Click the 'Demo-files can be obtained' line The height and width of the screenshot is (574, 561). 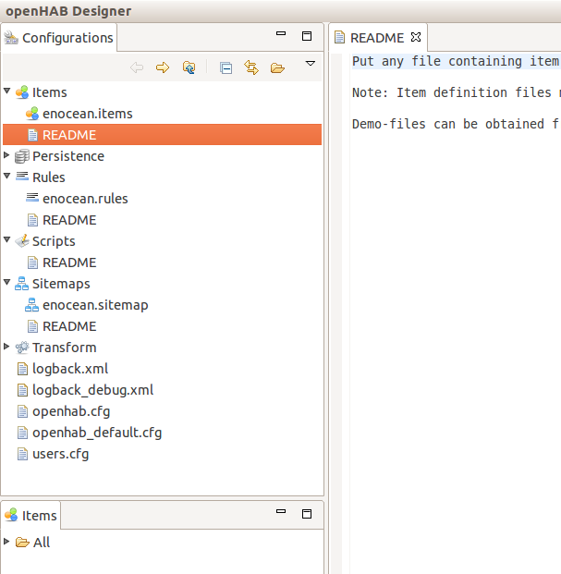point(456,124)
